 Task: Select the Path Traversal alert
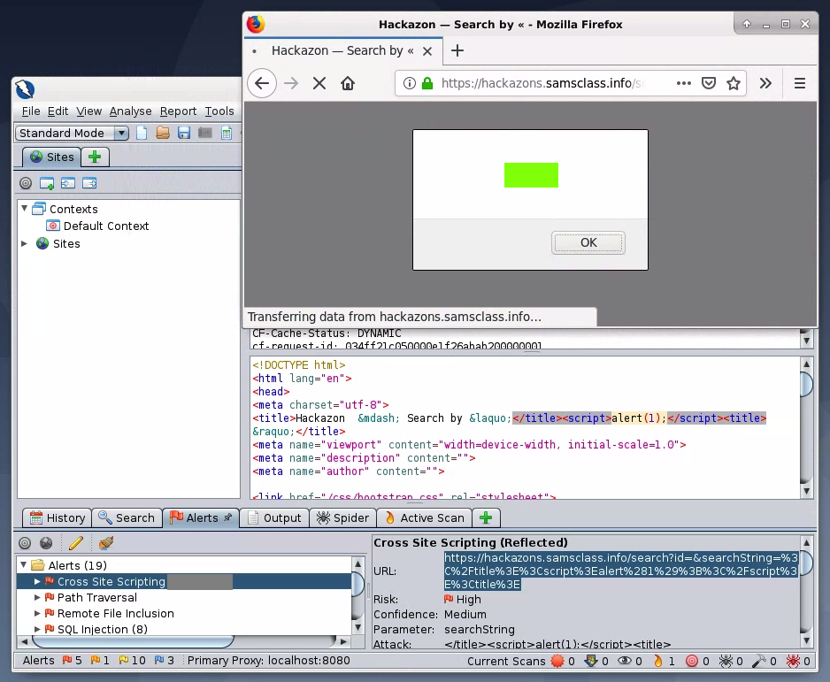[x=97, y=597]
